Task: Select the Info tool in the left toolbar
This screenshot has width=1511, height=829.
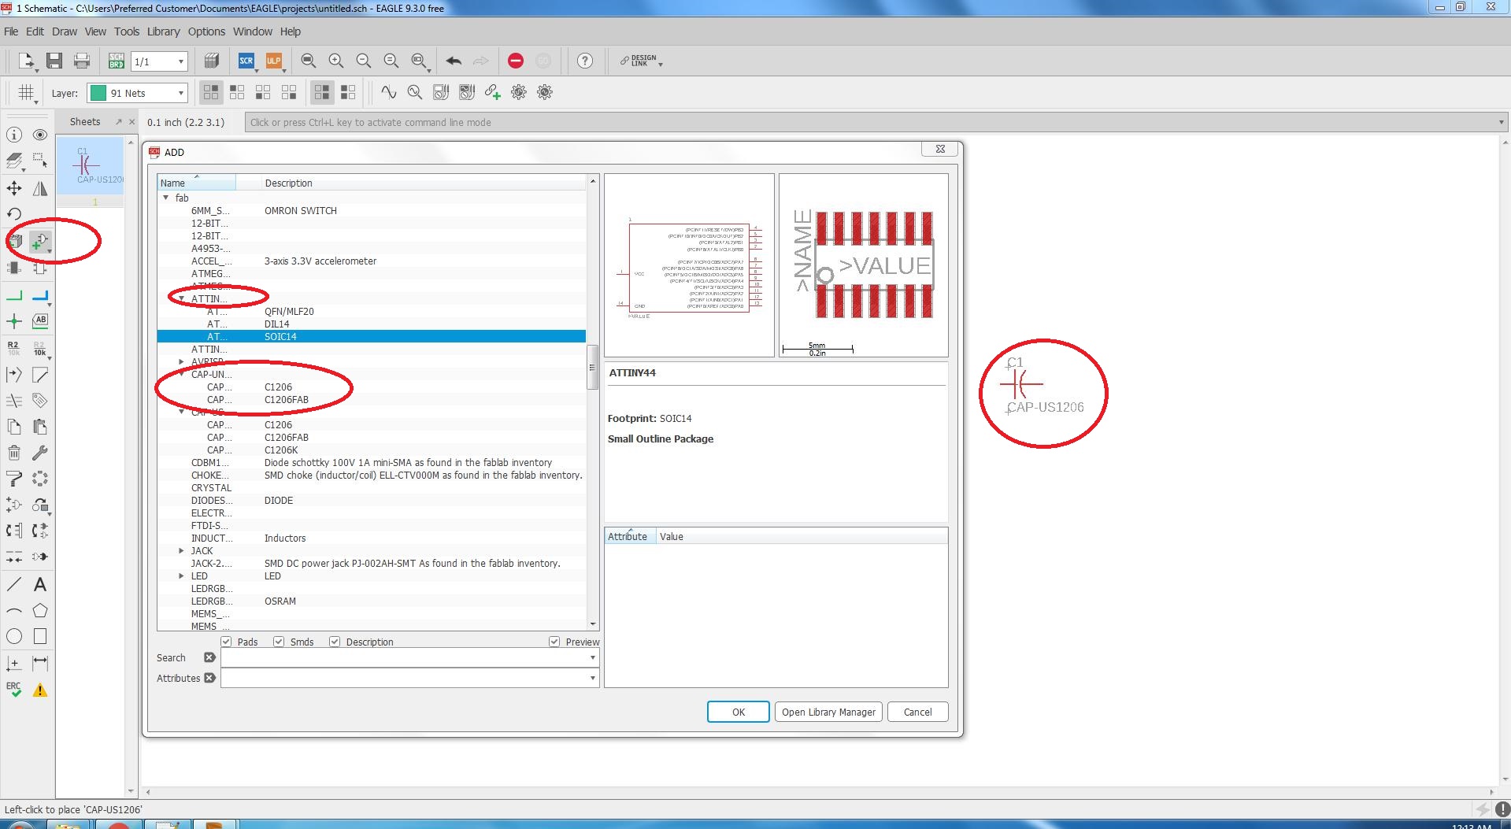Action: 14,135
